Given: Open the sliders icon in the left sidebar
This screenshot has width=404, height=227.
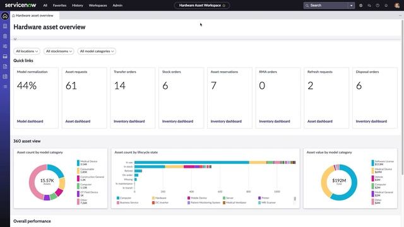Looking at the screenshot, I should tap(5, 46).
